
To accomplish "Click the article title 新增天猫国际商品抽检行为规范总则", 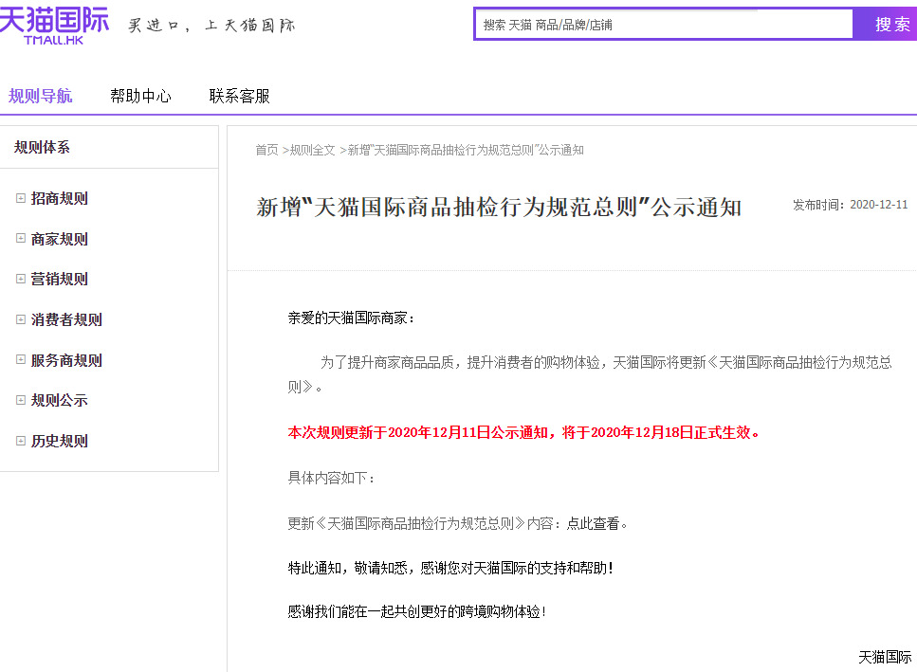I will click(499, 208).
